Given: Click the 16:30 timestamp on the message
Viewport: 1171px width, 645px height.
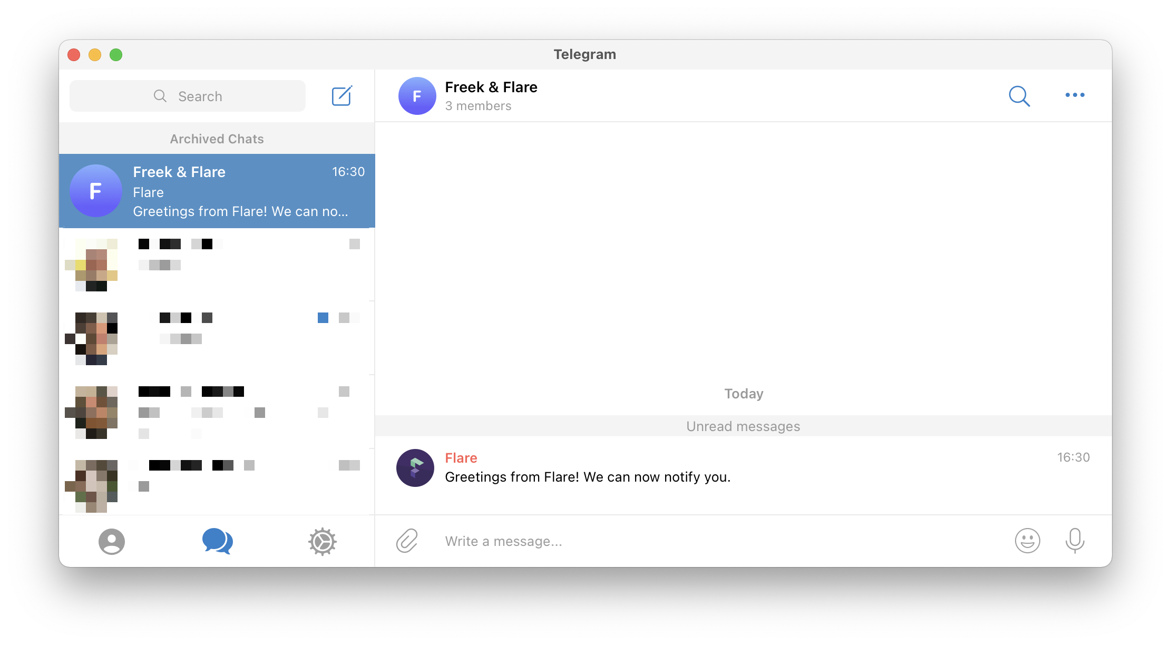Looking at the screenshot, I should pyautogui.click(x=1073, y=457).
